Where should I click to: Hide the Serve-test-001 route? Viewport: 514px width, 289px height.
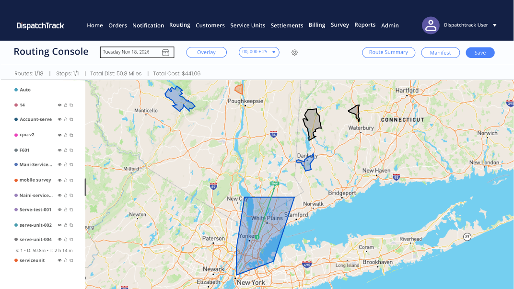(59, 210)
